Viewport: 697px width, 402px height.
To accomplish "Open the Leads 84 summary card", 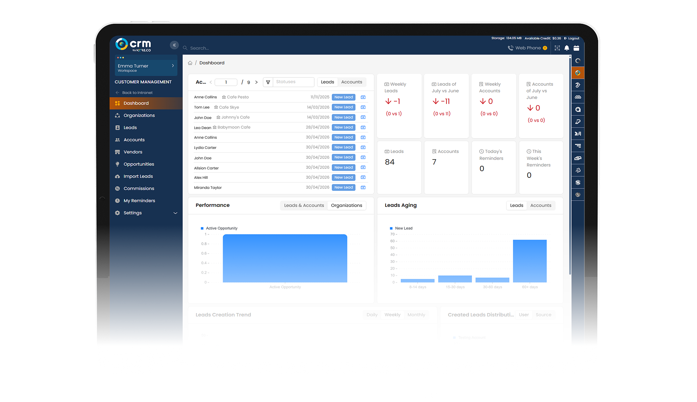I will 399,167.
